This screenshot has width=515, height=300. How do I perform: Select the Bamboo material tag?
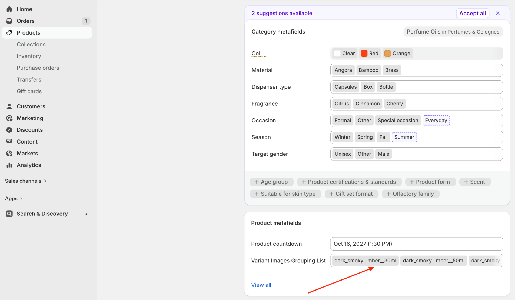(368, 70)
